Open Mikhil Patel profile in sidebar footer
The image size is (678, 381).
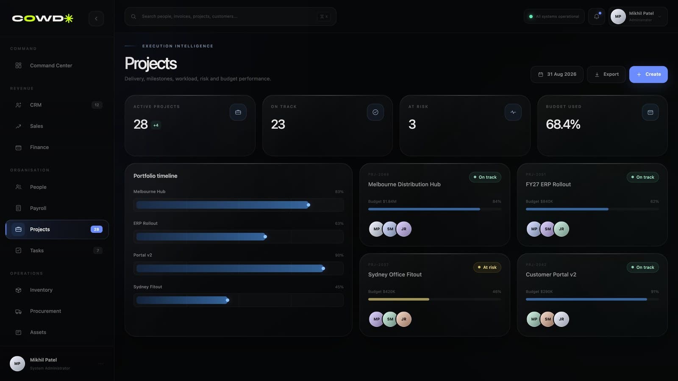pos(57,364)
